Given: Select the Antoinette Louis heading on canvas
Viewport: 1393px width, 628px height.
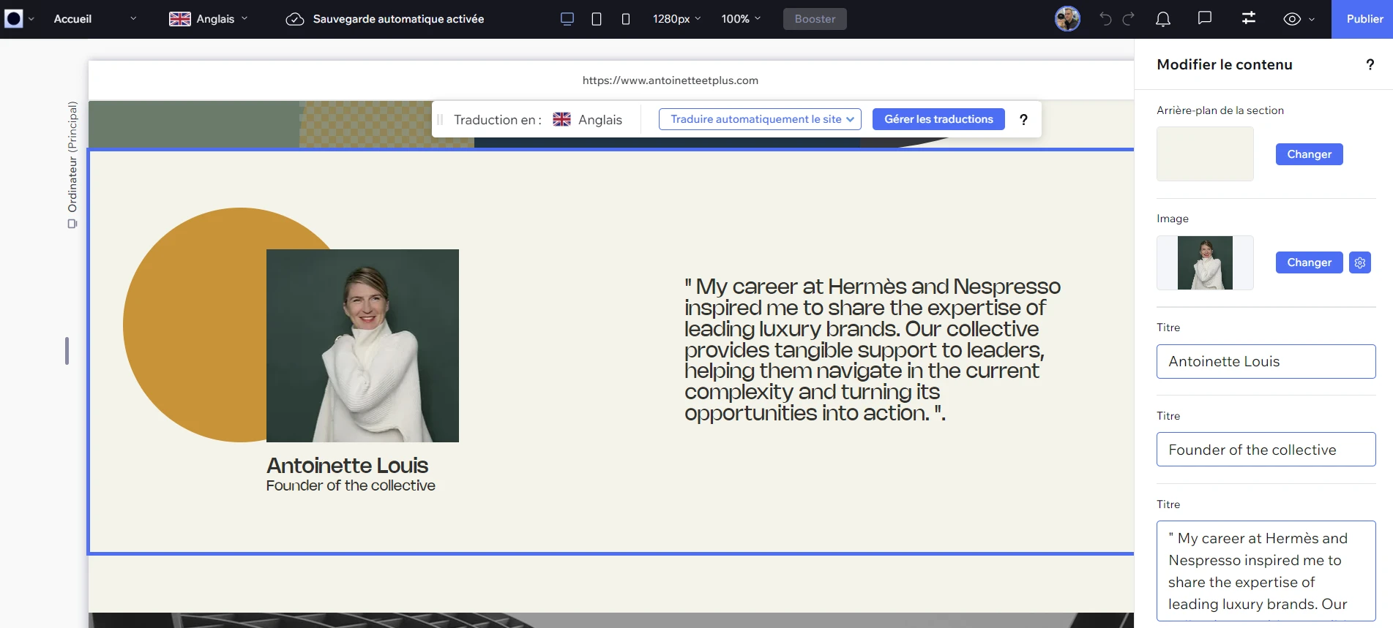Looking at the screenshot, I should 347,465.
